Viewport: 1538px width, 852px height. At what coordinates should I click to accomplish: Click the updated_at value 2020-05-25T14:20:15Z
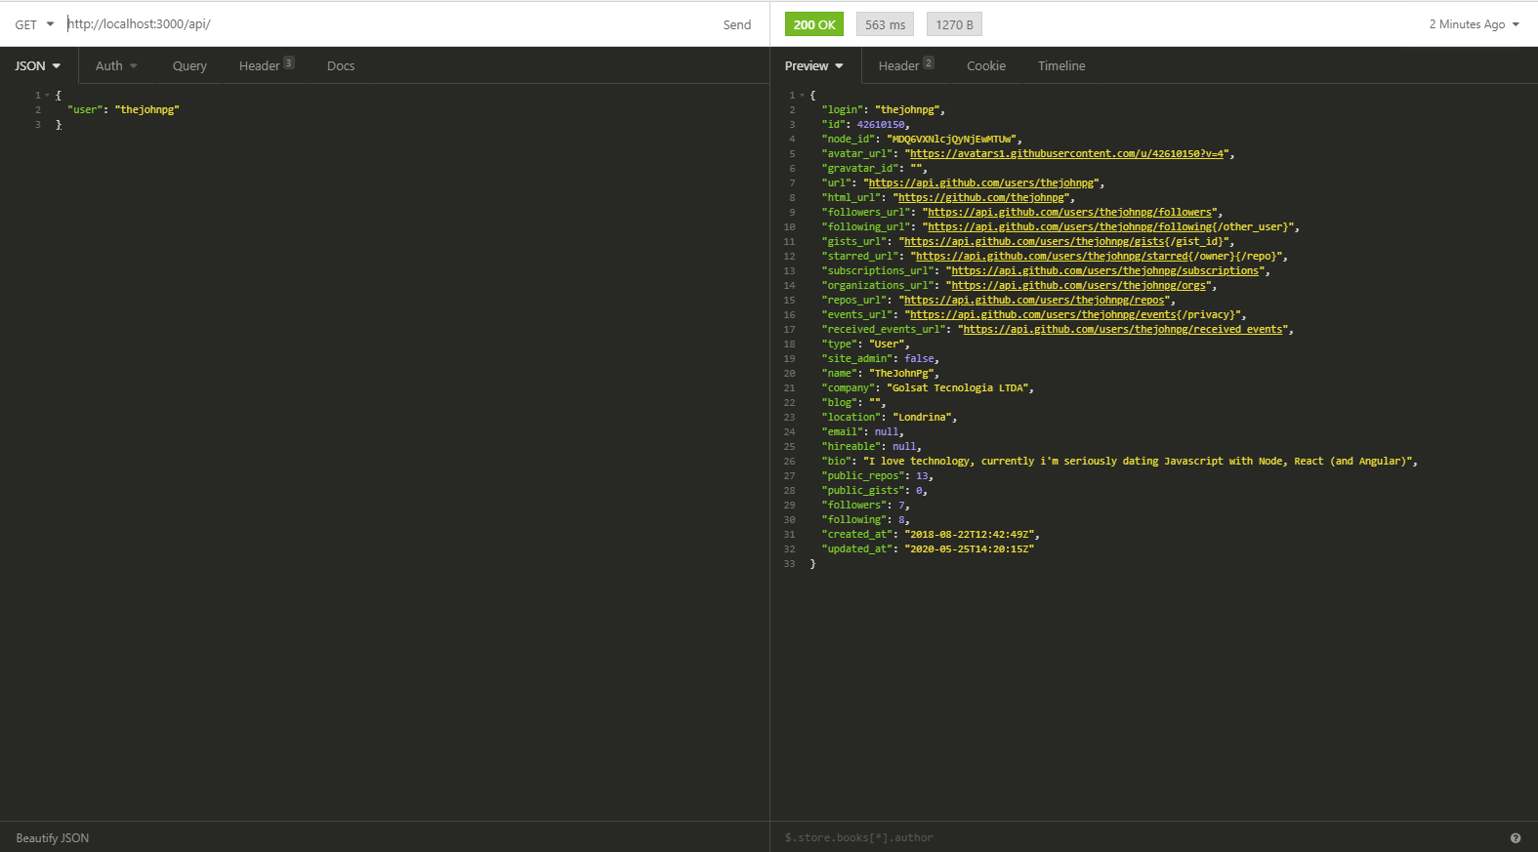pos(970,549)
